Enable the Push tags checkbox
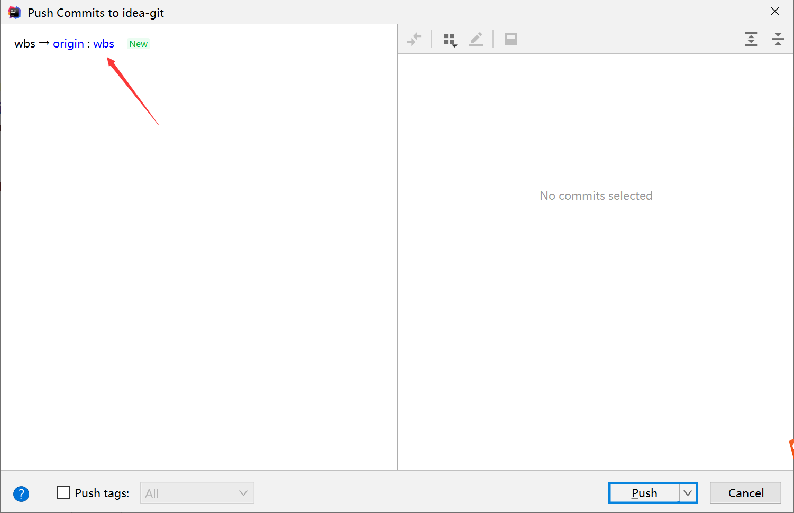Screen dimensions: 794x513 point(63,493)
